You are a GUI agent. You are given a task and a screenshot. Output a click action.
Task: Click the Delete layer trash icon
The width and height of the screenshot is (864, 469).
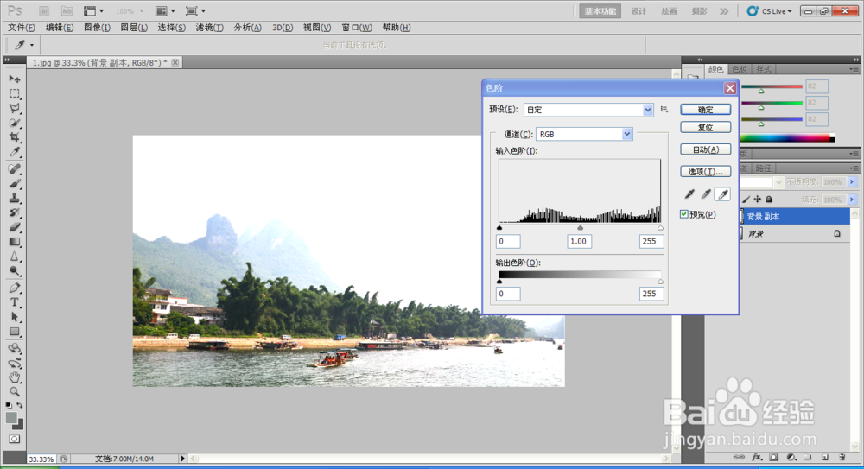click(842, 458)
